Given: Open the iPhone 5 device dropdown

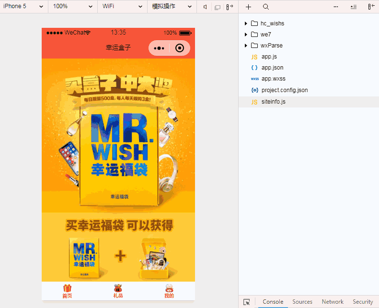Looking at the screenshot, I should [24, 7].
